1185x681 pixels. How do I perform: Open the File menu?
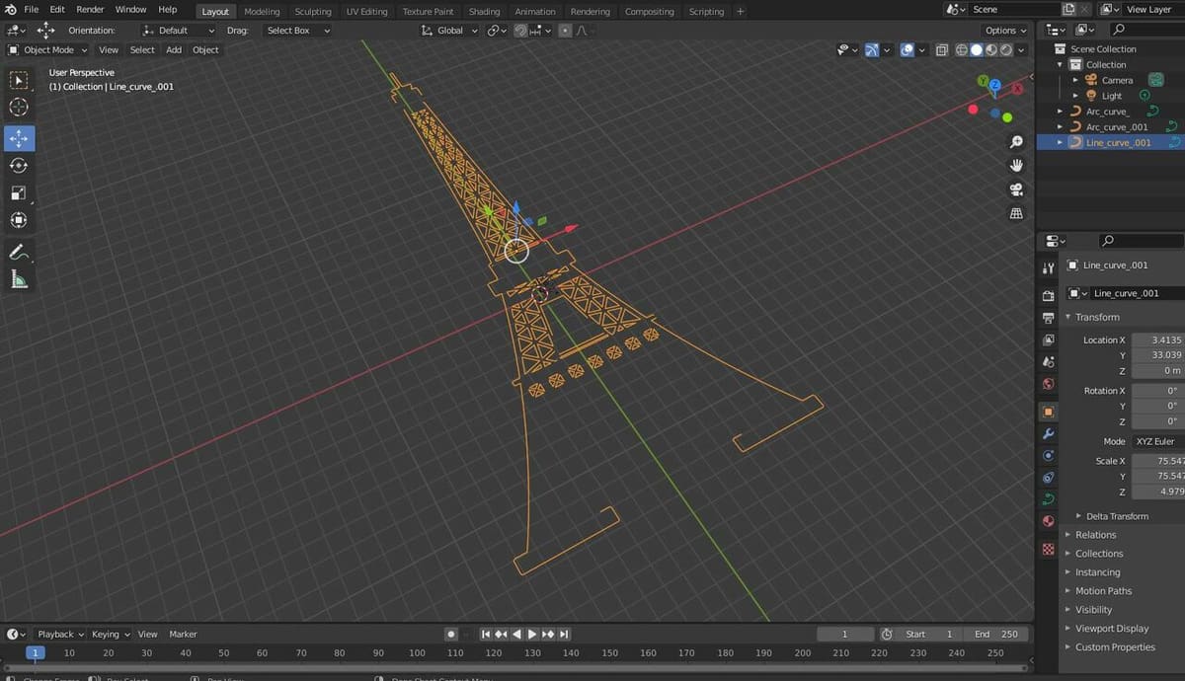(x=32, y=9)
